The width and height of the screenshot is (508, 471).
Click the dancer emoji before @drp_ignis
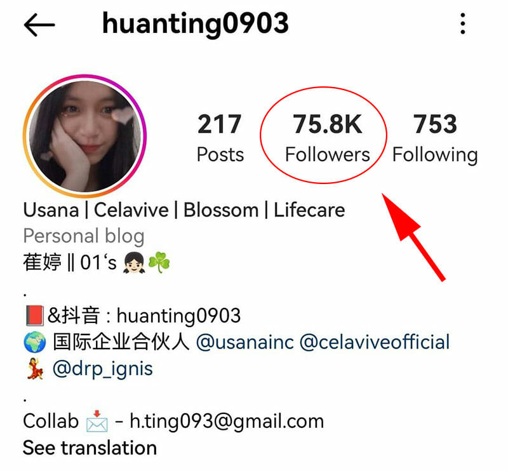35,369
